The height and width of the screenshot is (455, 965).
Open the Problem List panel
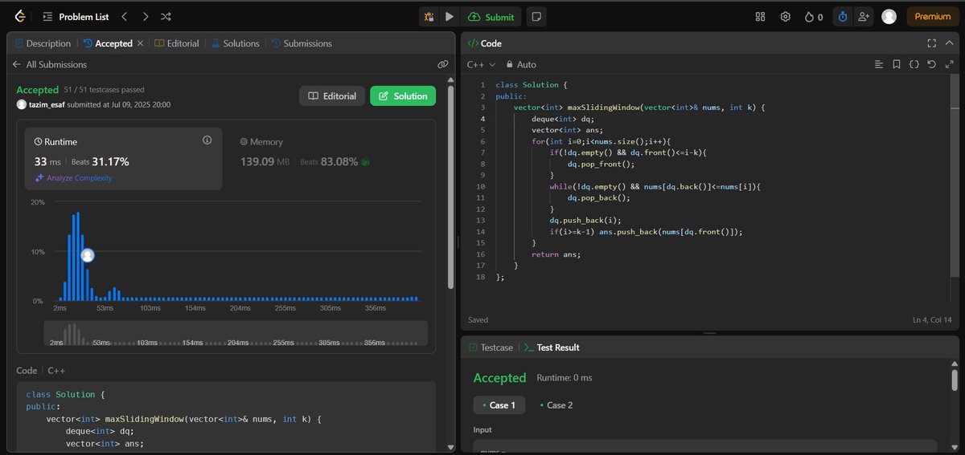click(x=76, y=16)
